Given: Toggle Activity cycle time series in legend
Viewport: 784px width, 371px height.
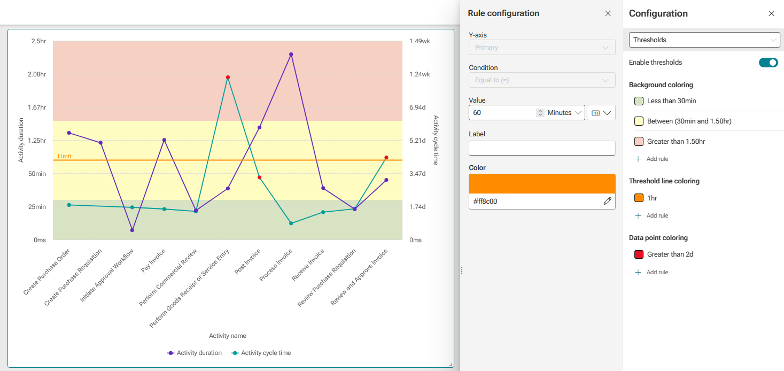Looking at the screenshot, I should pos(261,353).
